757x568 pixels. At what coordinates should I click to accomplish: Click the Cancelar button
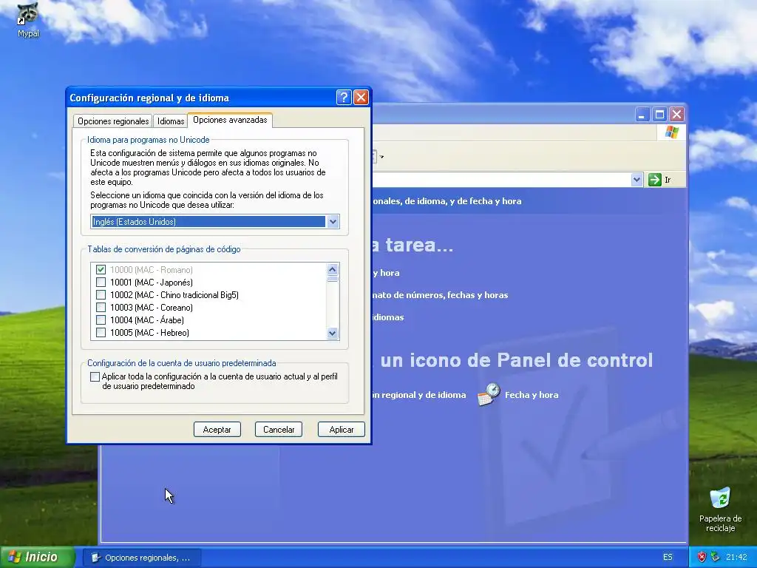pyautogui.click(x=279, y=430)
